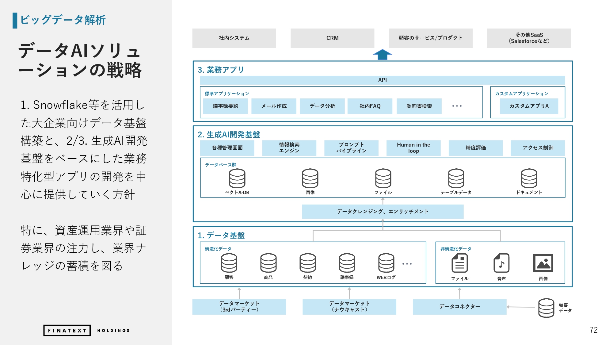Click the ファイル database icon in データベース群
Screen dimensions: 613x345
tap(383, 178)
